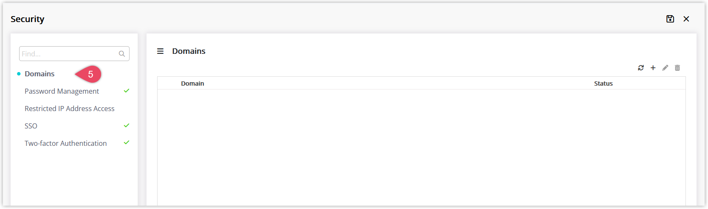708x209 pixels.
Task: Click the Password Management green checkmark
Action: click(x=127, y=91)
